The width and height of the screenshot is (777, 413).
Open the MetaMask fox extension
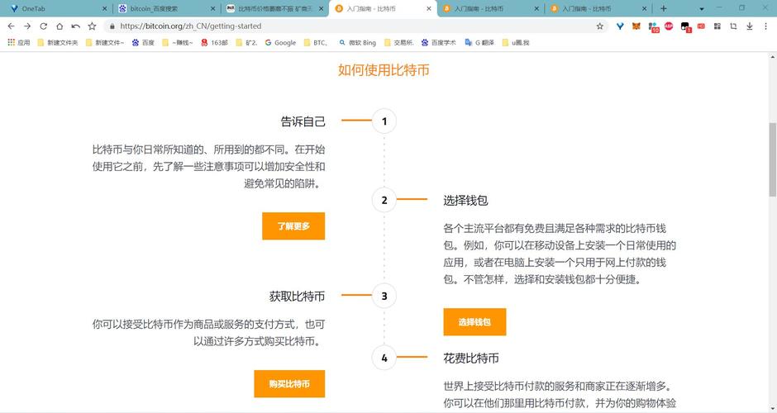(636, 26)
